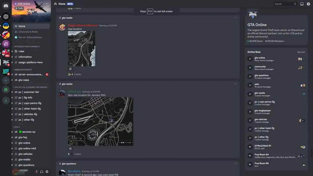Image resolution: width=313 pixels, height=176 pixels.
Task: Click Doggo's Bizarre Adventure avatar
Action: coord(62,27)
